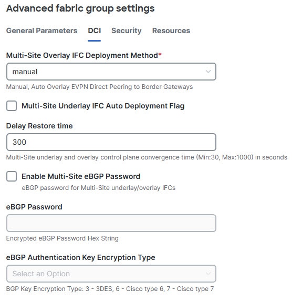Click 'eBGP password for Multi-Site underlay/overlay IFCs' text
The height and width of the screenshot is (301, 292).
[99, 187]
